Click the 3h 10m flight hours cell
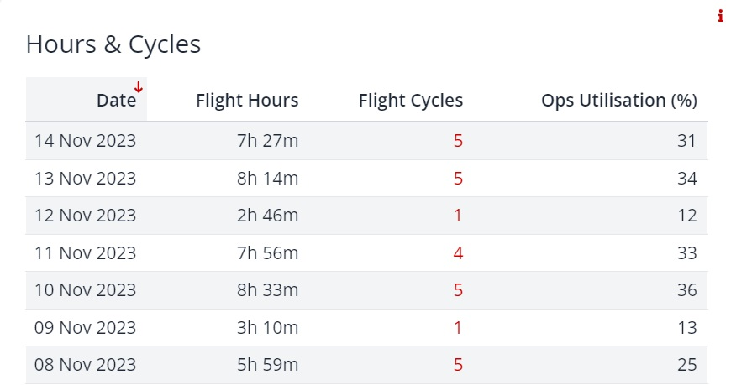The width and height of the screenshot is (731, 385). [267, 328]
